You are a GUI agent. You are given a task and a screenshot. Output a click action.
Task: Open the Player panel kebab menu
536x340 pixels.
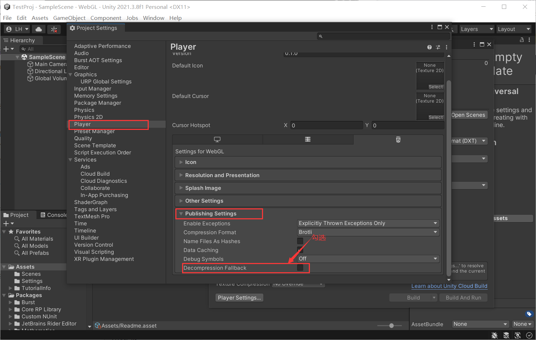[x=446, y=47]
